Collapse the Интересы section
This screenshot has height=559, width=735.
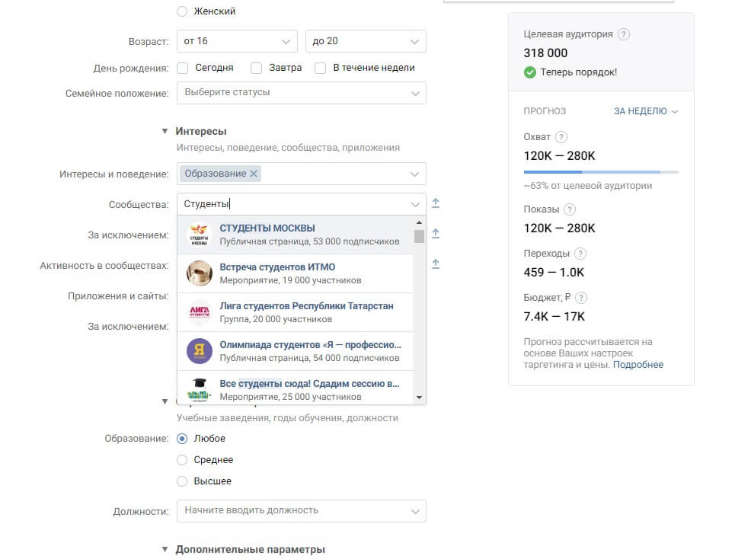point(165,131)
